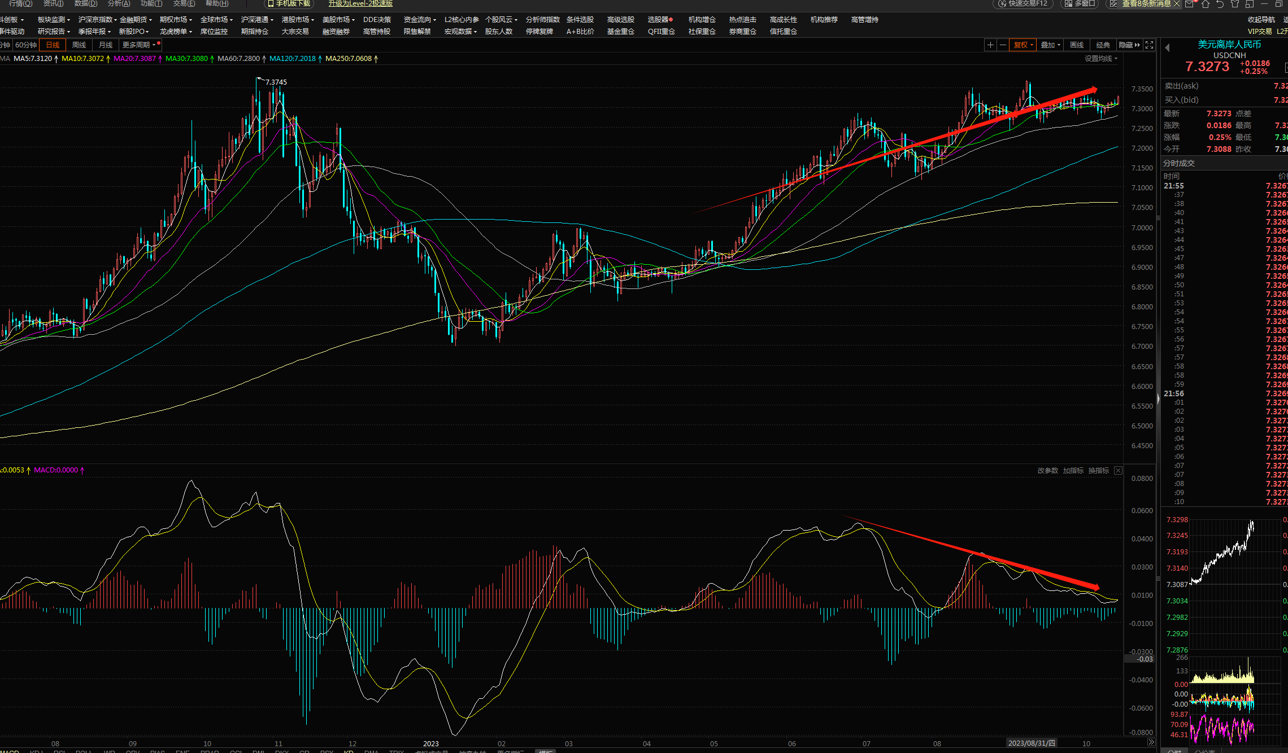Image resolution: width=1288 pixels, height=753 pixels.
Task: Switch to 周线 weekly tab
Action: [79, 45]
